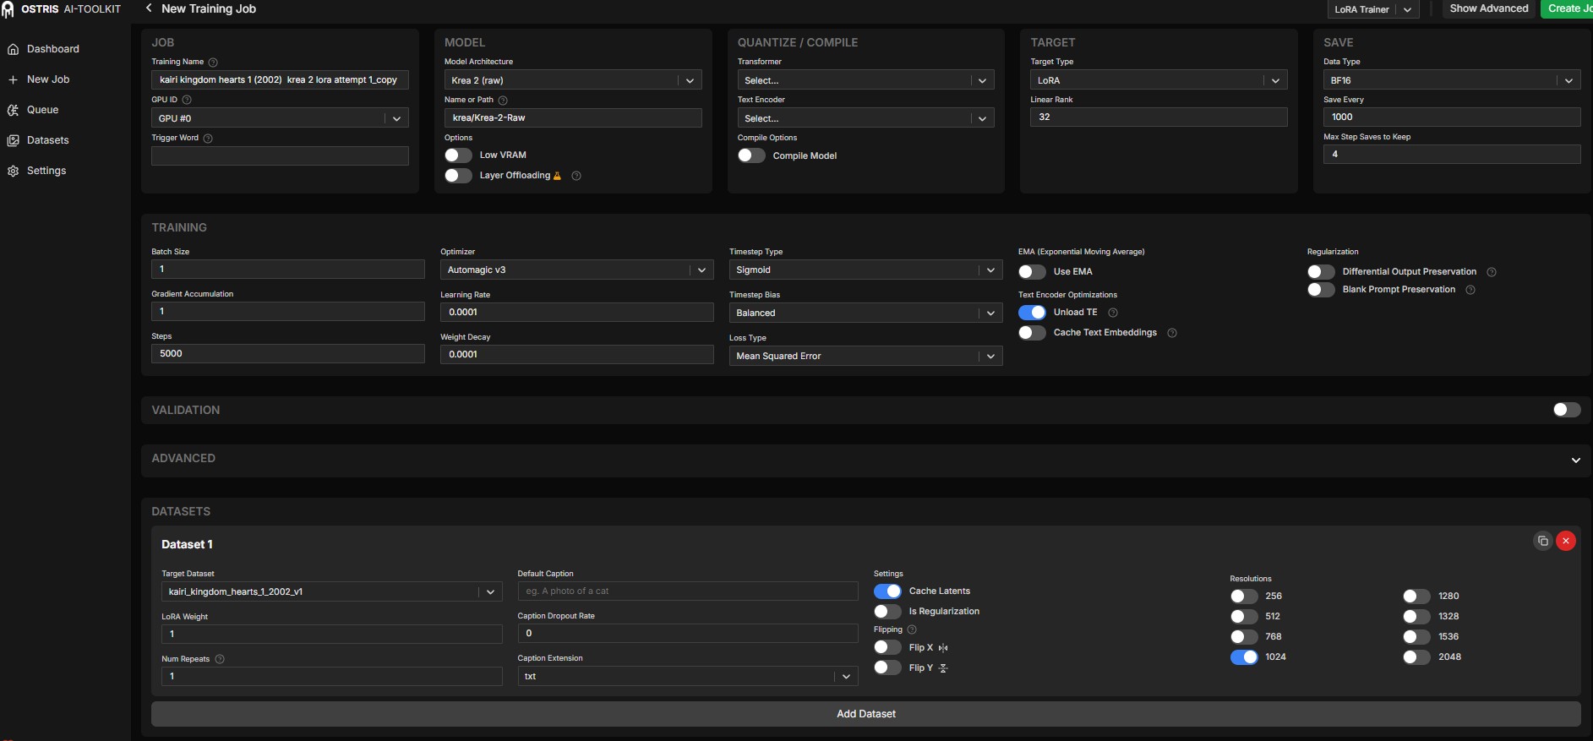Enable 256 resolution
Image resolution: width=1593 pixels, height=741 pixels.
click(1244, 597)
